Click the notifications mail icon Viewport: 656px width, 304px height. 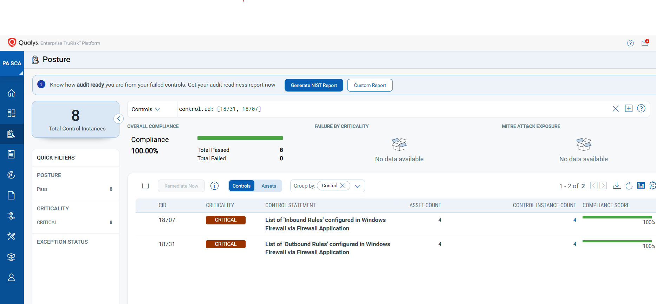pyautogui.click(x=645, y=43)
